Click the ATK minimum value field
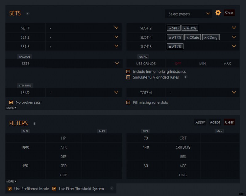The height and width of the screenshot is (196, 246). (25, 148)
